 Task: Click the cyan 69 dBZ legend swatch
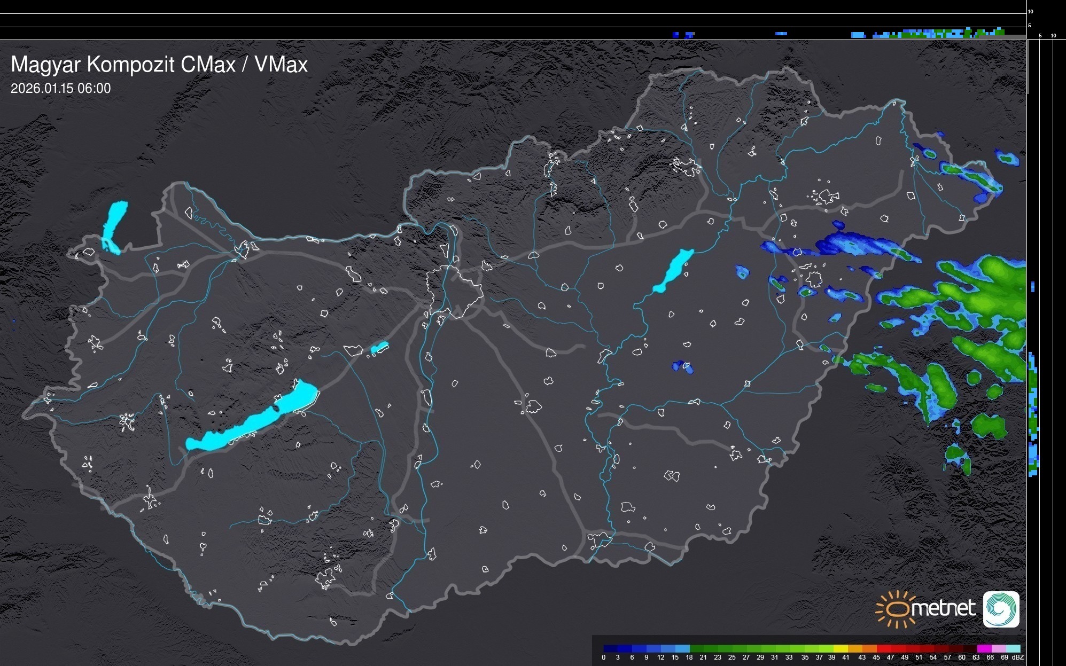point(1013,648)
